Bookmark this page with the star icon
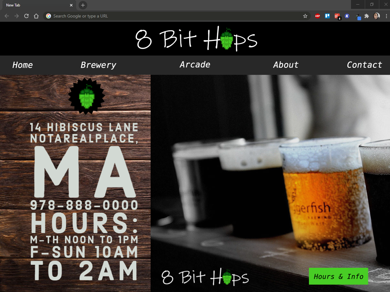This screenshot has width=390, height=292. click(x=305, y=16)
